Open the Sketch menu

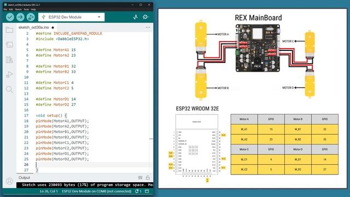(x=18, y=9)
